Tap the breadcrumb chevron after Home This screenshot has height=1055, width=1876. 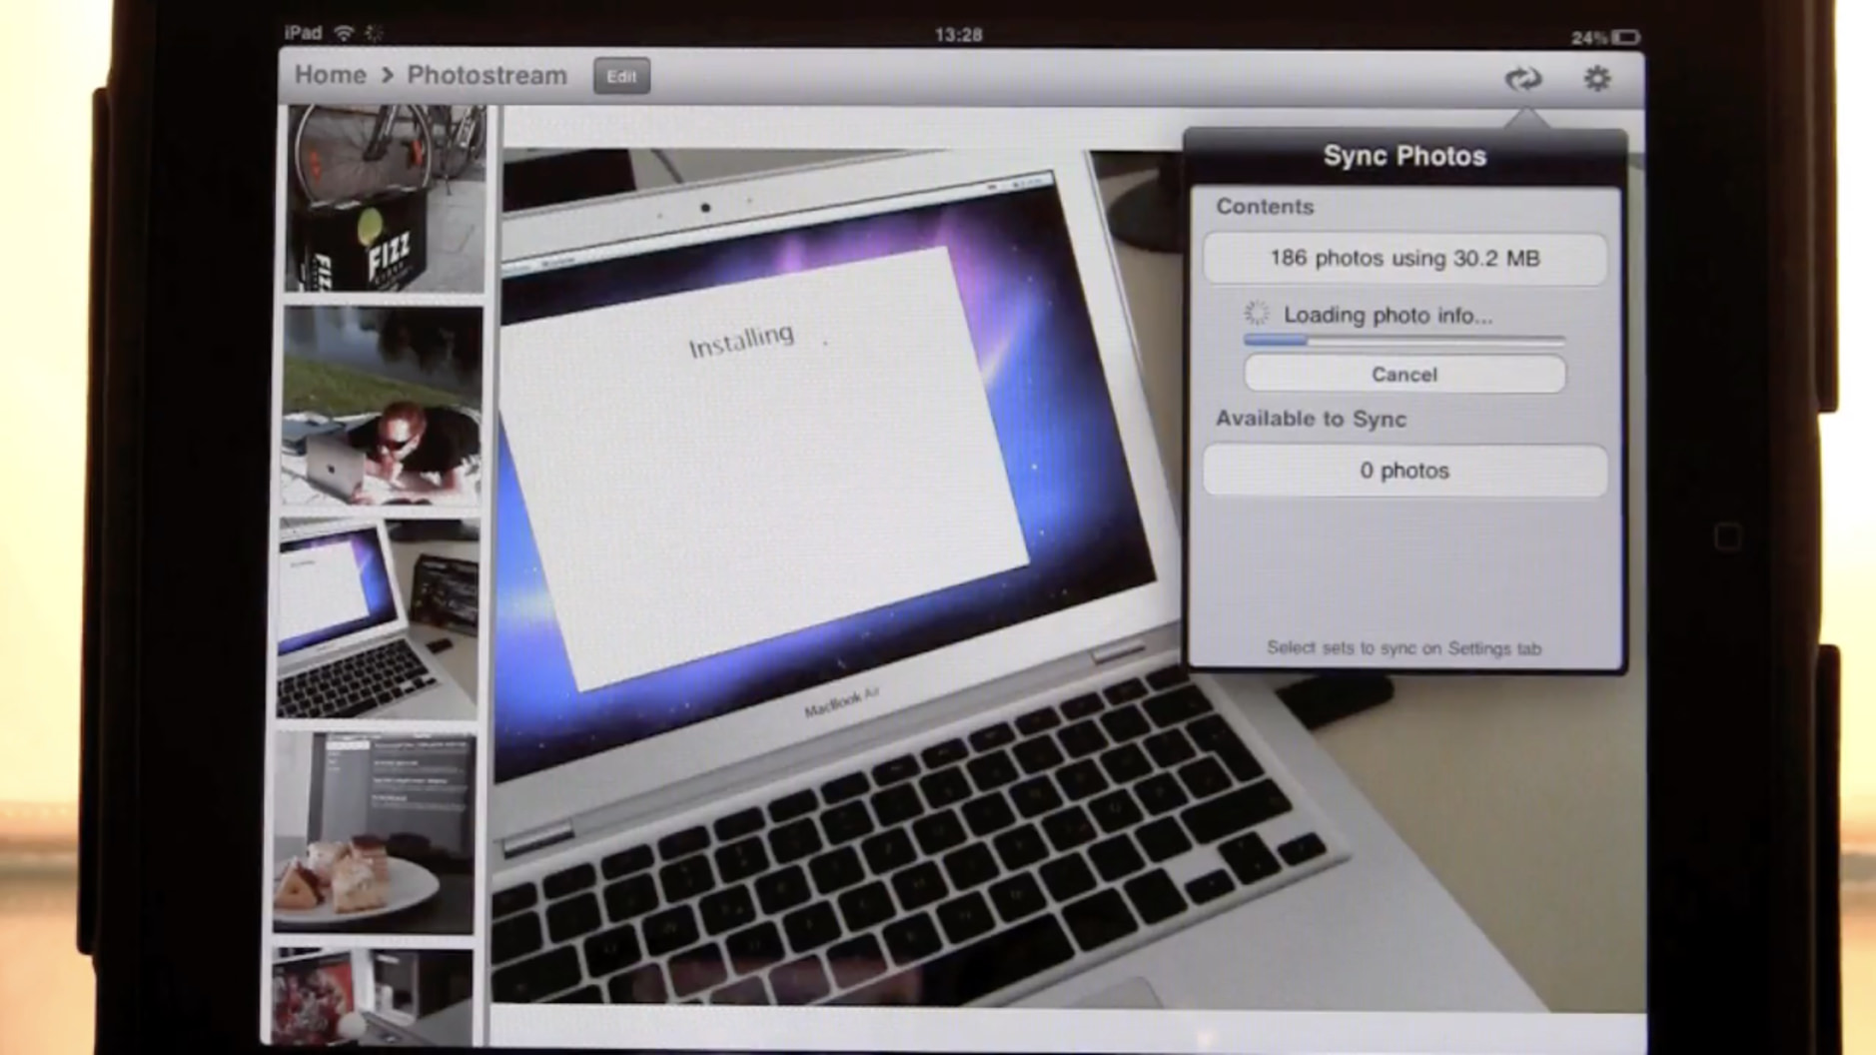coord(387,76)
